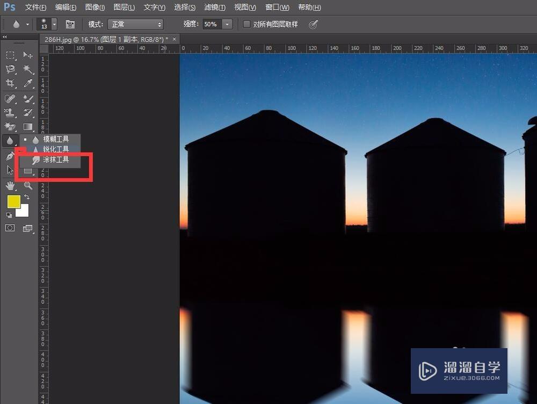Change the screen mode

[x=28, y=228]
